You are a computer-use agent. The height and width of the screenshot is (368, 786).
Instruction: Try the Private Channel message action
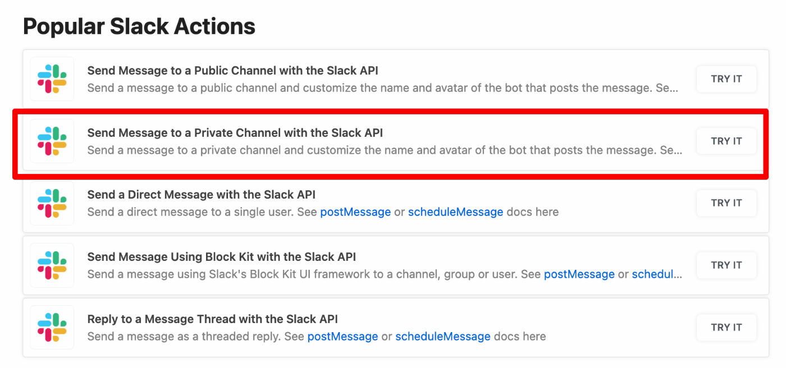[x=726, y=141]
